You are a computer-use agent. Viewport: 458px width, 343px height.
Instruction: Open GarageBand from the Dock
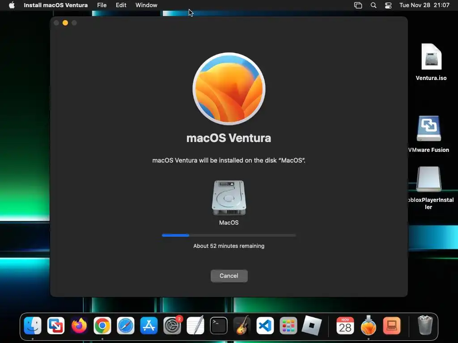(242, 326)
